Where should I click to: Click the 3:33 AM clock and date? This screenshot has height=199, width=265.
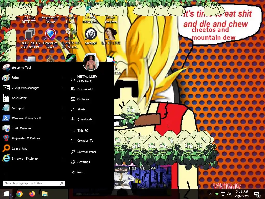coord(242,194)
